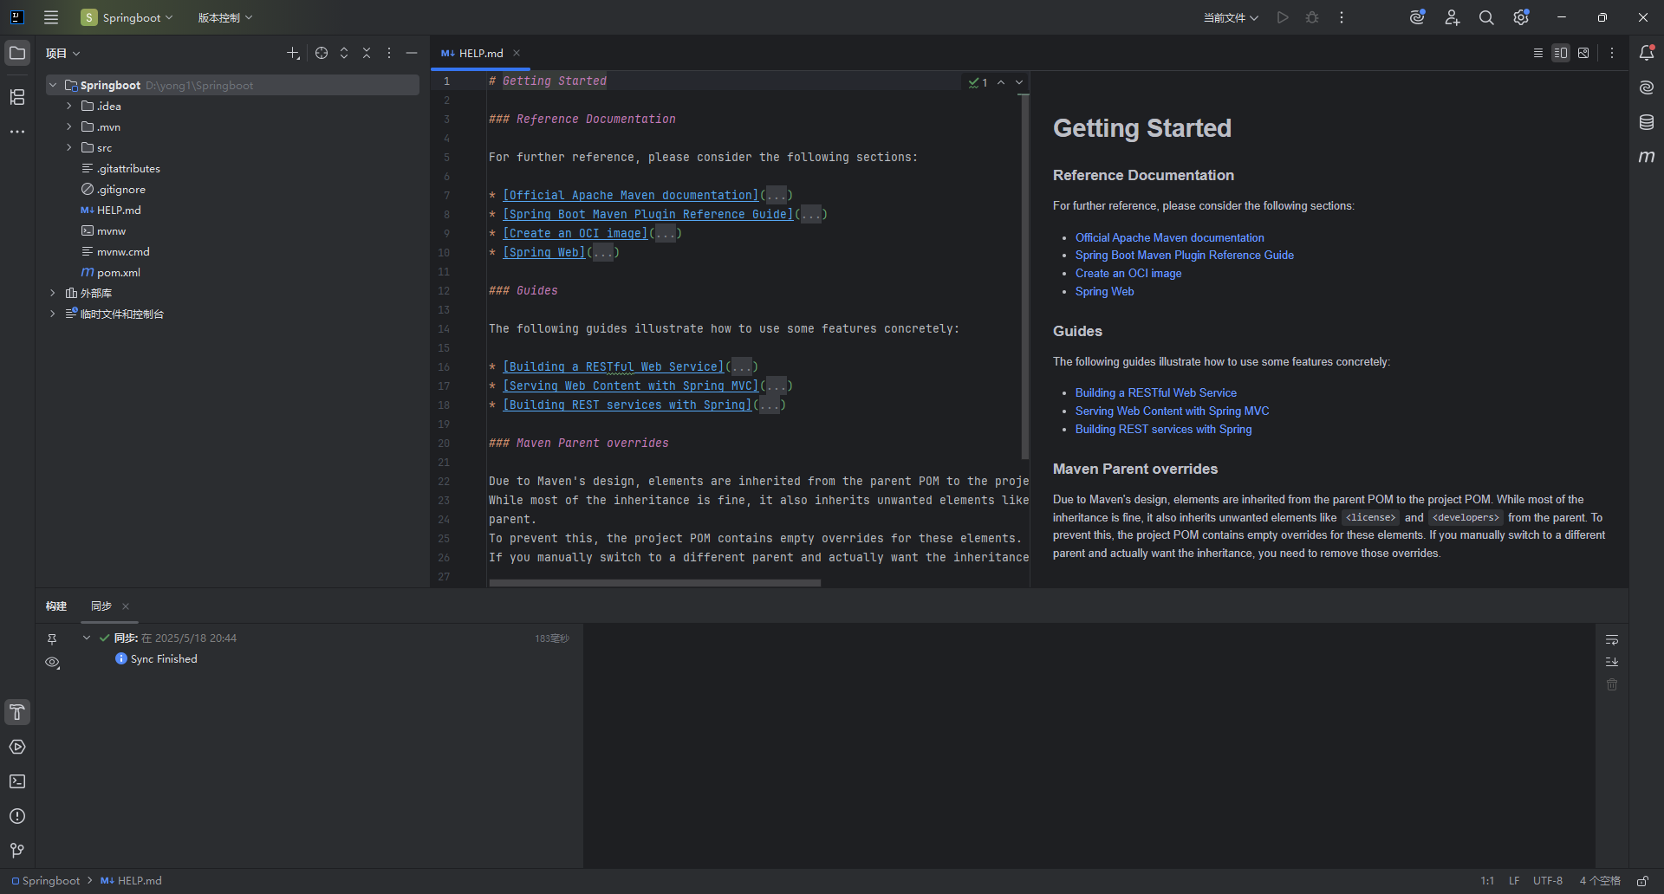Open the Terminal tool window icon

17,782
